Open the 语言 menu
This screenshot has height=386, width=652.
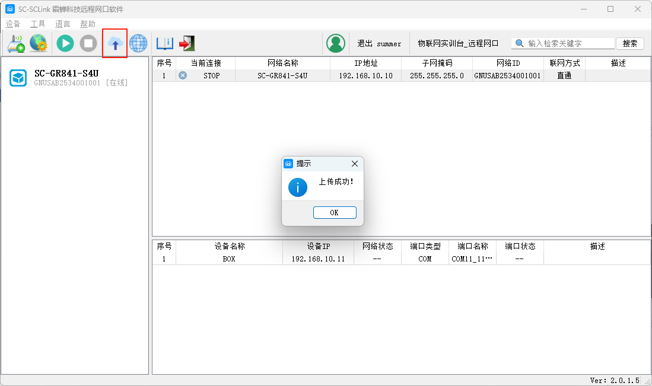pyautogui.click(x=63, y=24)
